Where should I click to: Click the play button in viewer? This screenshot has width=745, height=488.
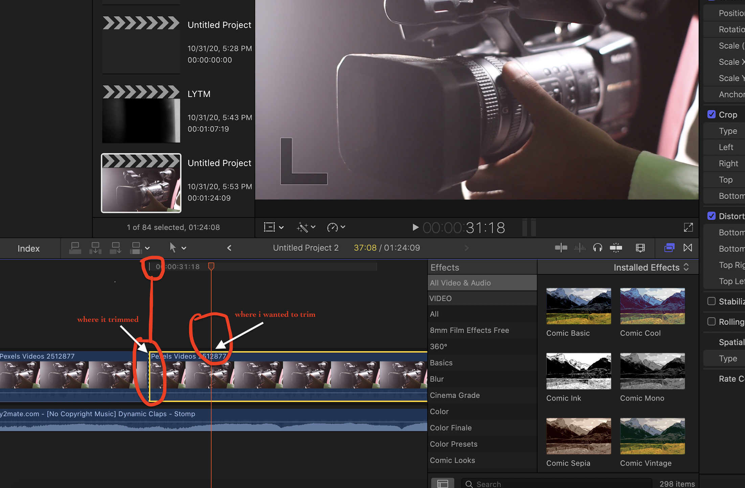click(x=415, y=227)
